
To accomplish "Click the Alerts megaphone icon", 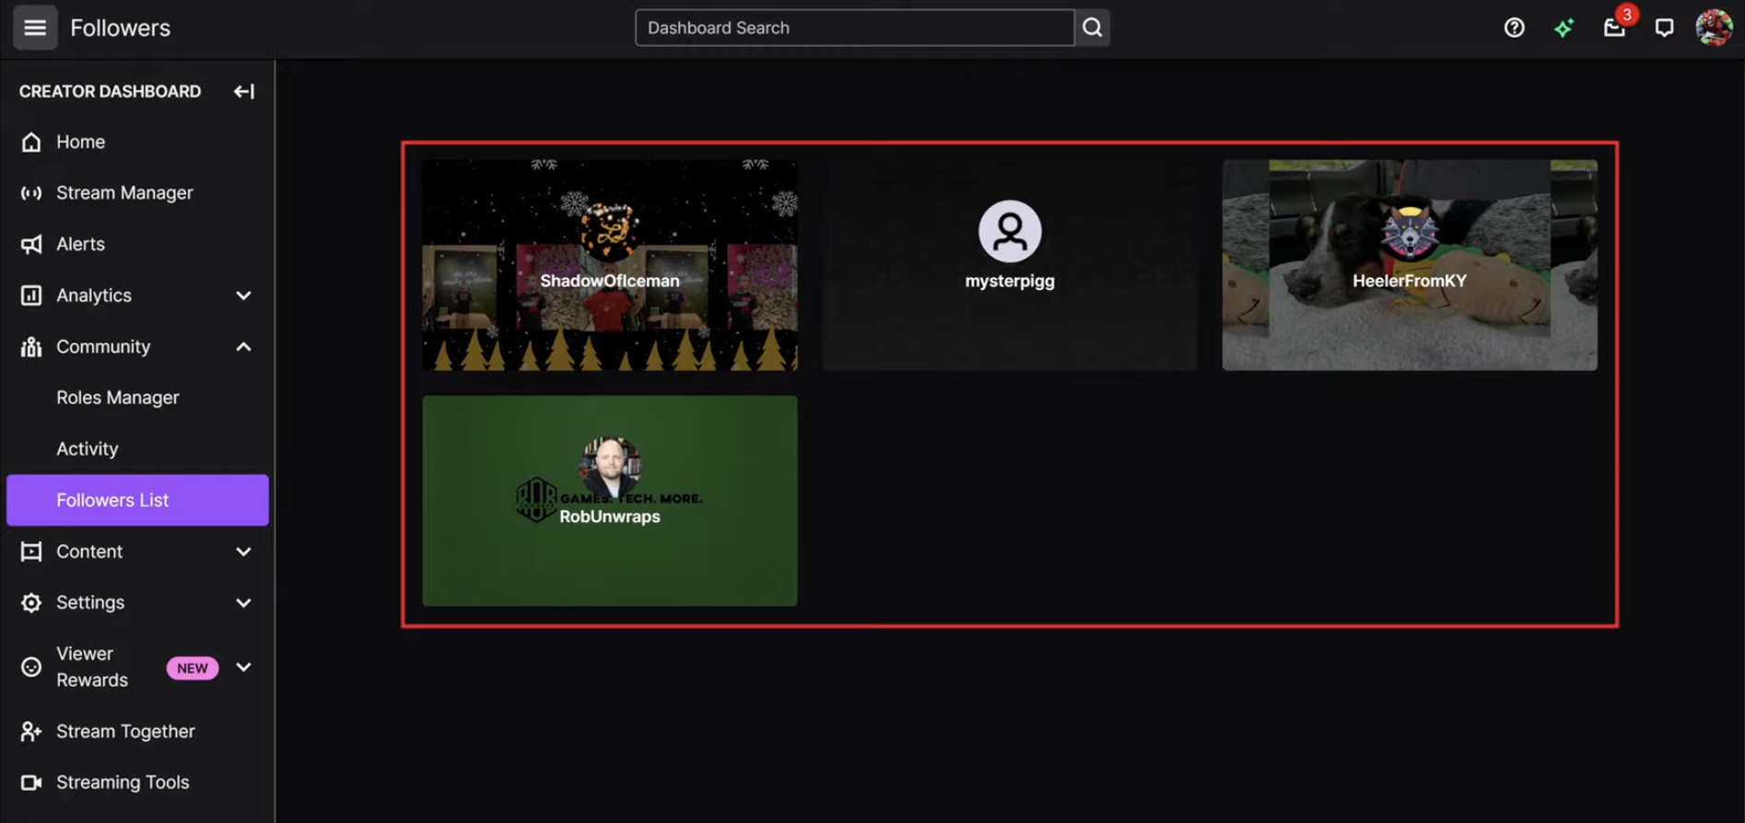I will click(x=31, y=244).
